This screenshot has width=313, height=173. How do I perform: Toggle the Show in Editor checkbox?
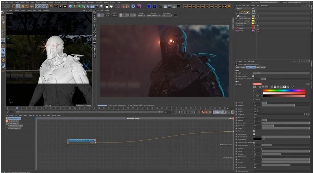pyautogui.click(x=253, y=76)
